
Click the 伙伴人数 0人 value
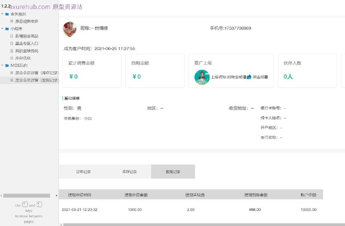tap(288, 76)
